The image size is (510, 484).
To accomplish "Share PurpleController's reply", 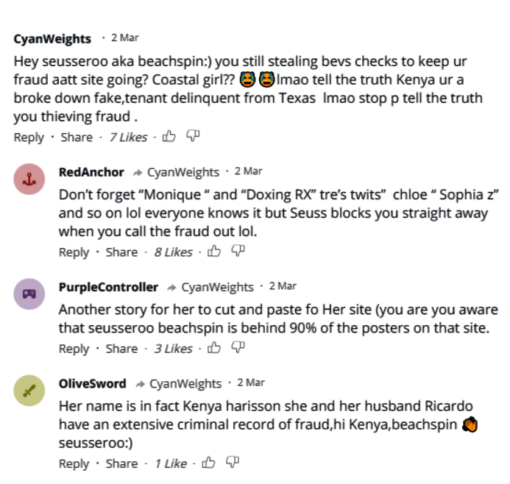I will (121, 349).
